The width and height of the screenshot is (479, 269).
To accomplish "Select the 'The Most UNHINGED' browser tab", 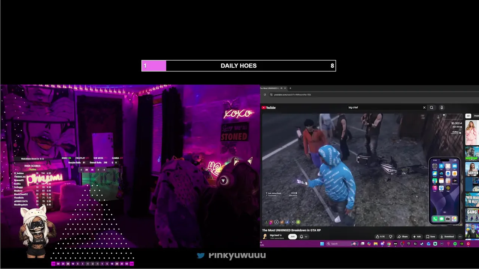I will [270, 88].
